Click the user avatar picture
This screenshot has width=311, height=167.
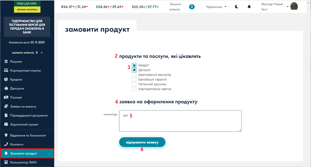coord(294,6)
